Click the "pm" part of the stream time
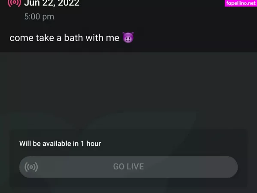 (x=48, y=17)
